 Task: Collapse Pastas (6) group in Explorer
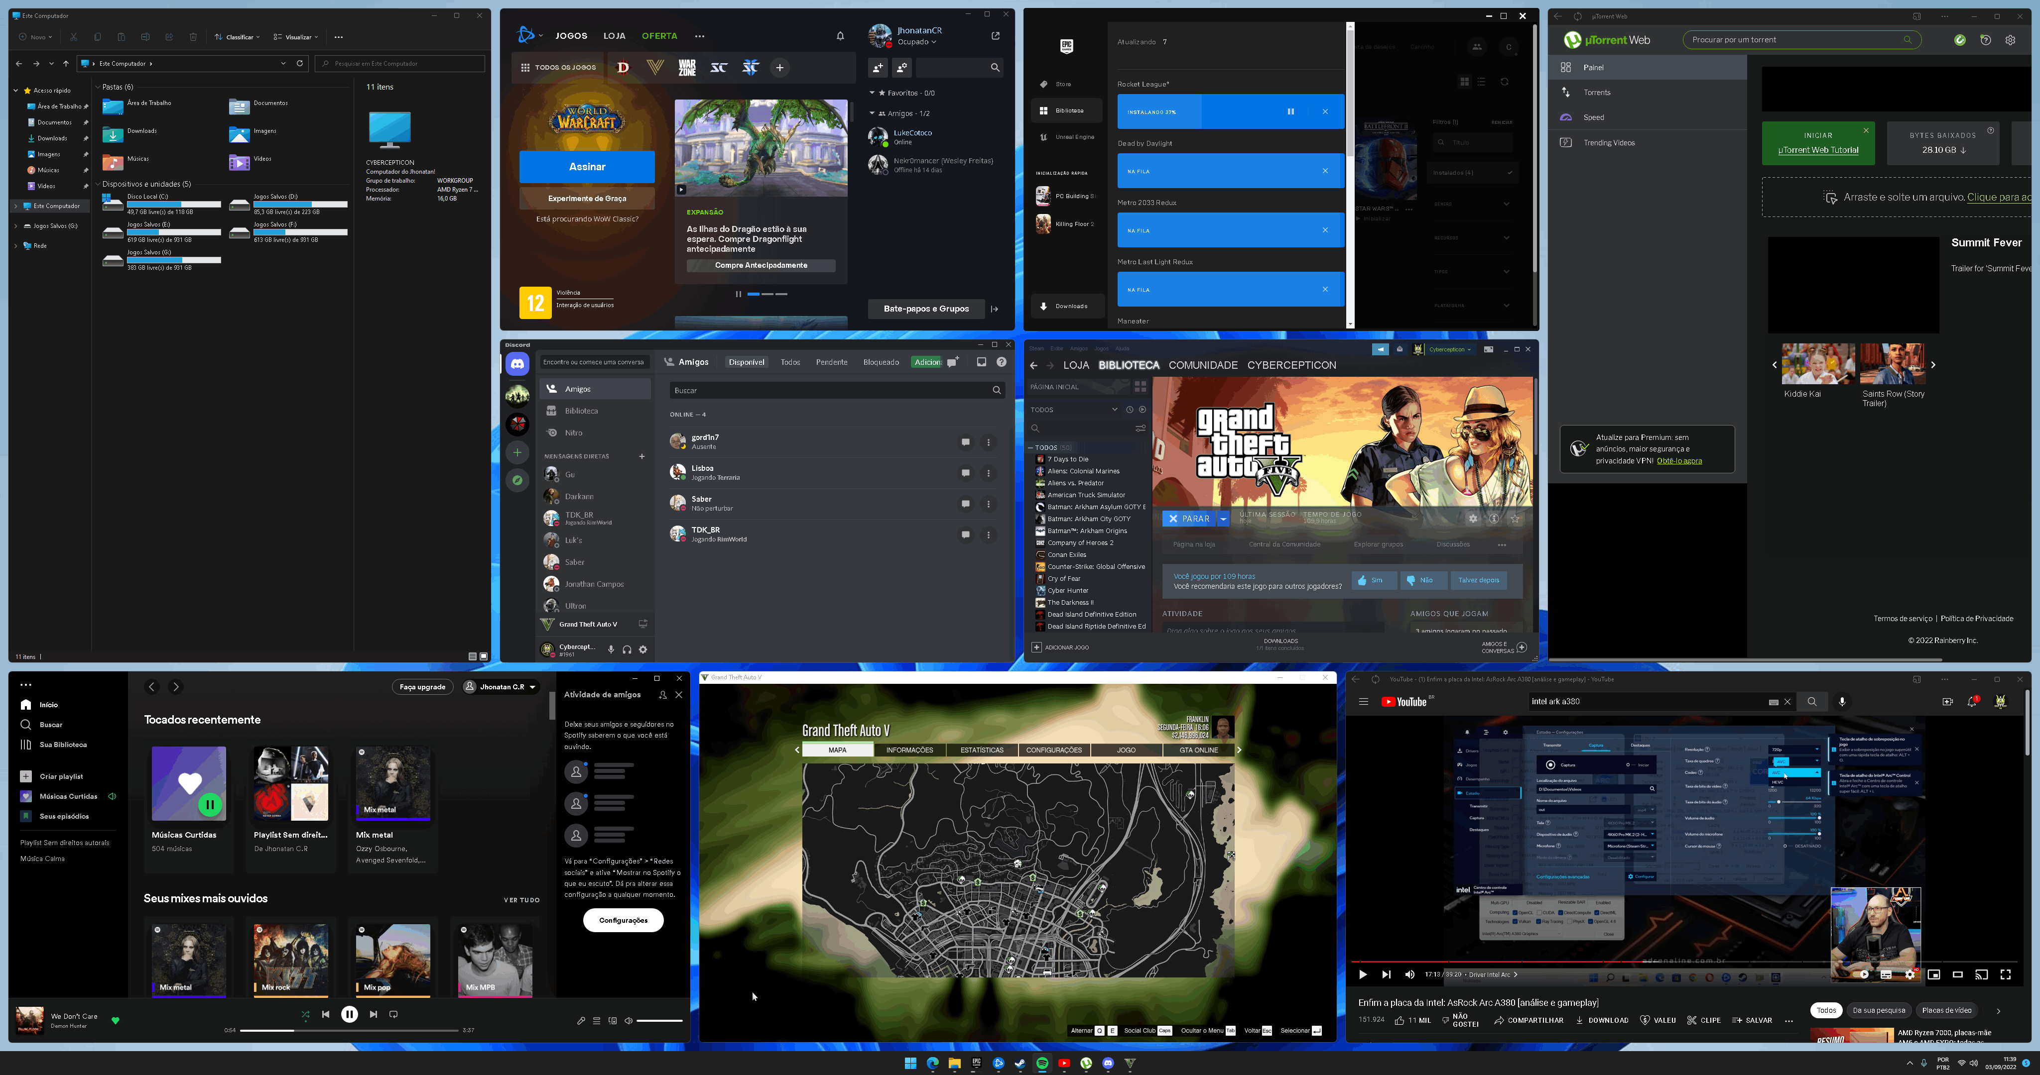(98, 87)
